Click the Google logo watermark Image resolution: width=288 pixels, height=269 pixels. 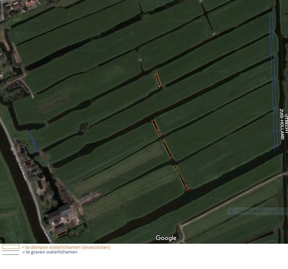[166, 238]
